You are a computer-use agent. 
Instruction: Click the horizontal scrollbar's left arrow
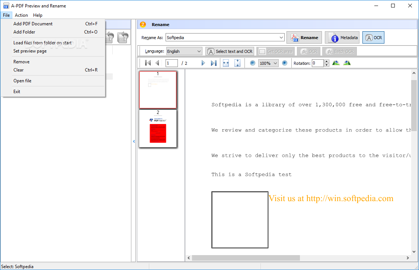(x=189, y=258)
